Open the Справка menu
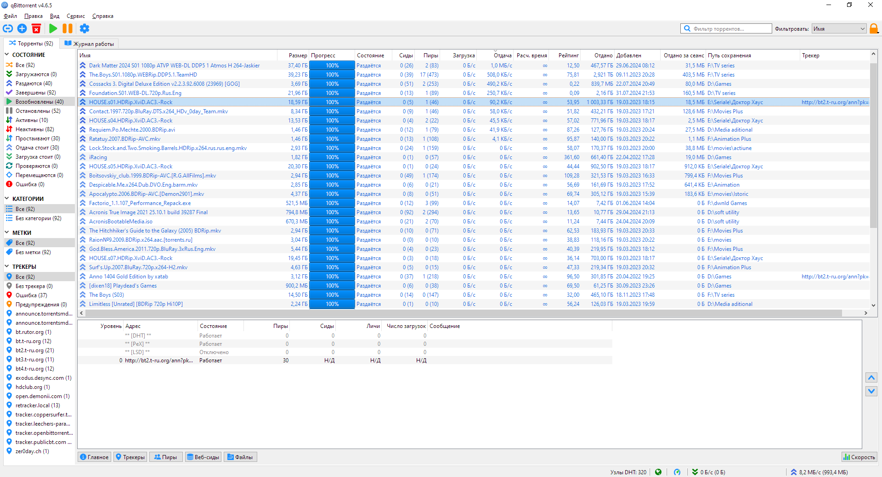 (x=103, y=16)
